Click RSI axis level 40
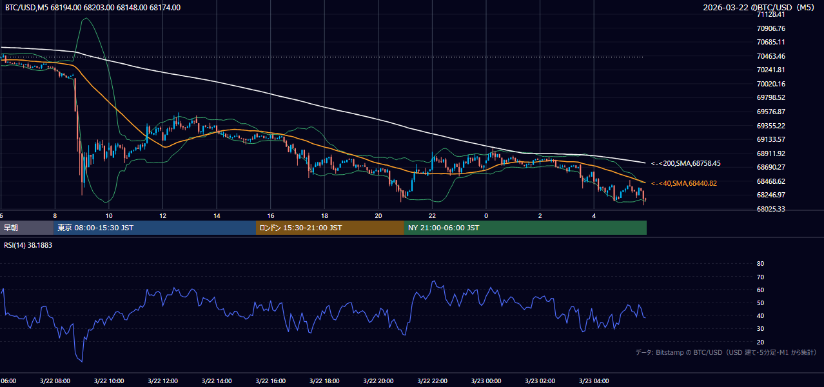This screenshot has height=387, width=824. [x=760, y=316]
